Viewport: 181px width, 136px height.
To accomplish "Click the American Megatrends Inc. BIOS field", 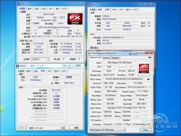I will 127,37.
